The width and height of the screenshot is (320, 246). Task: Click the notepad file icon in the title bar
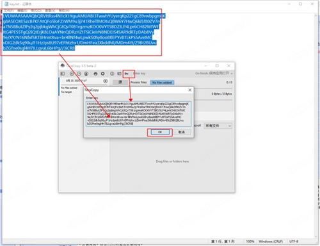coord(6,4)
